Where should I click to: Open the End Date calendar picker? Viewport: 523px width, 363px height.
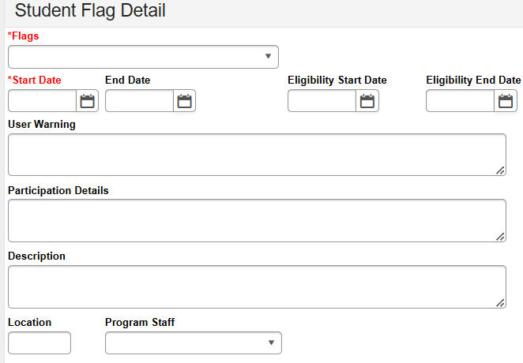click(184, 101)
